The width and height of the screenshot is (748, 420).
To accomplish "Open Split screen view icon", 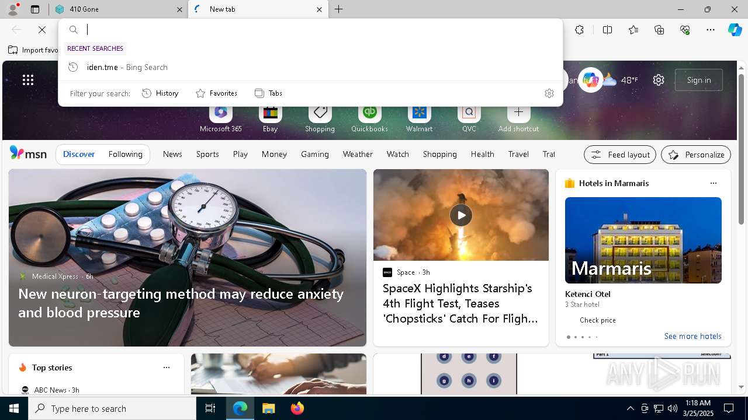I will [607, 30].
